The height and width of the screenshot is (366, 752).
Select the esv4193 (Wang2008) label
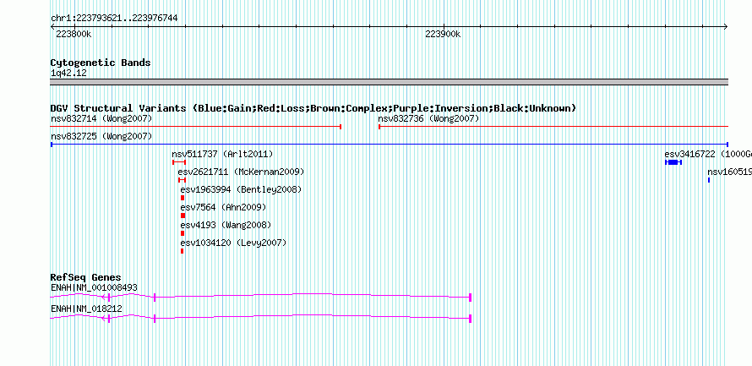(x=226, y=225)
